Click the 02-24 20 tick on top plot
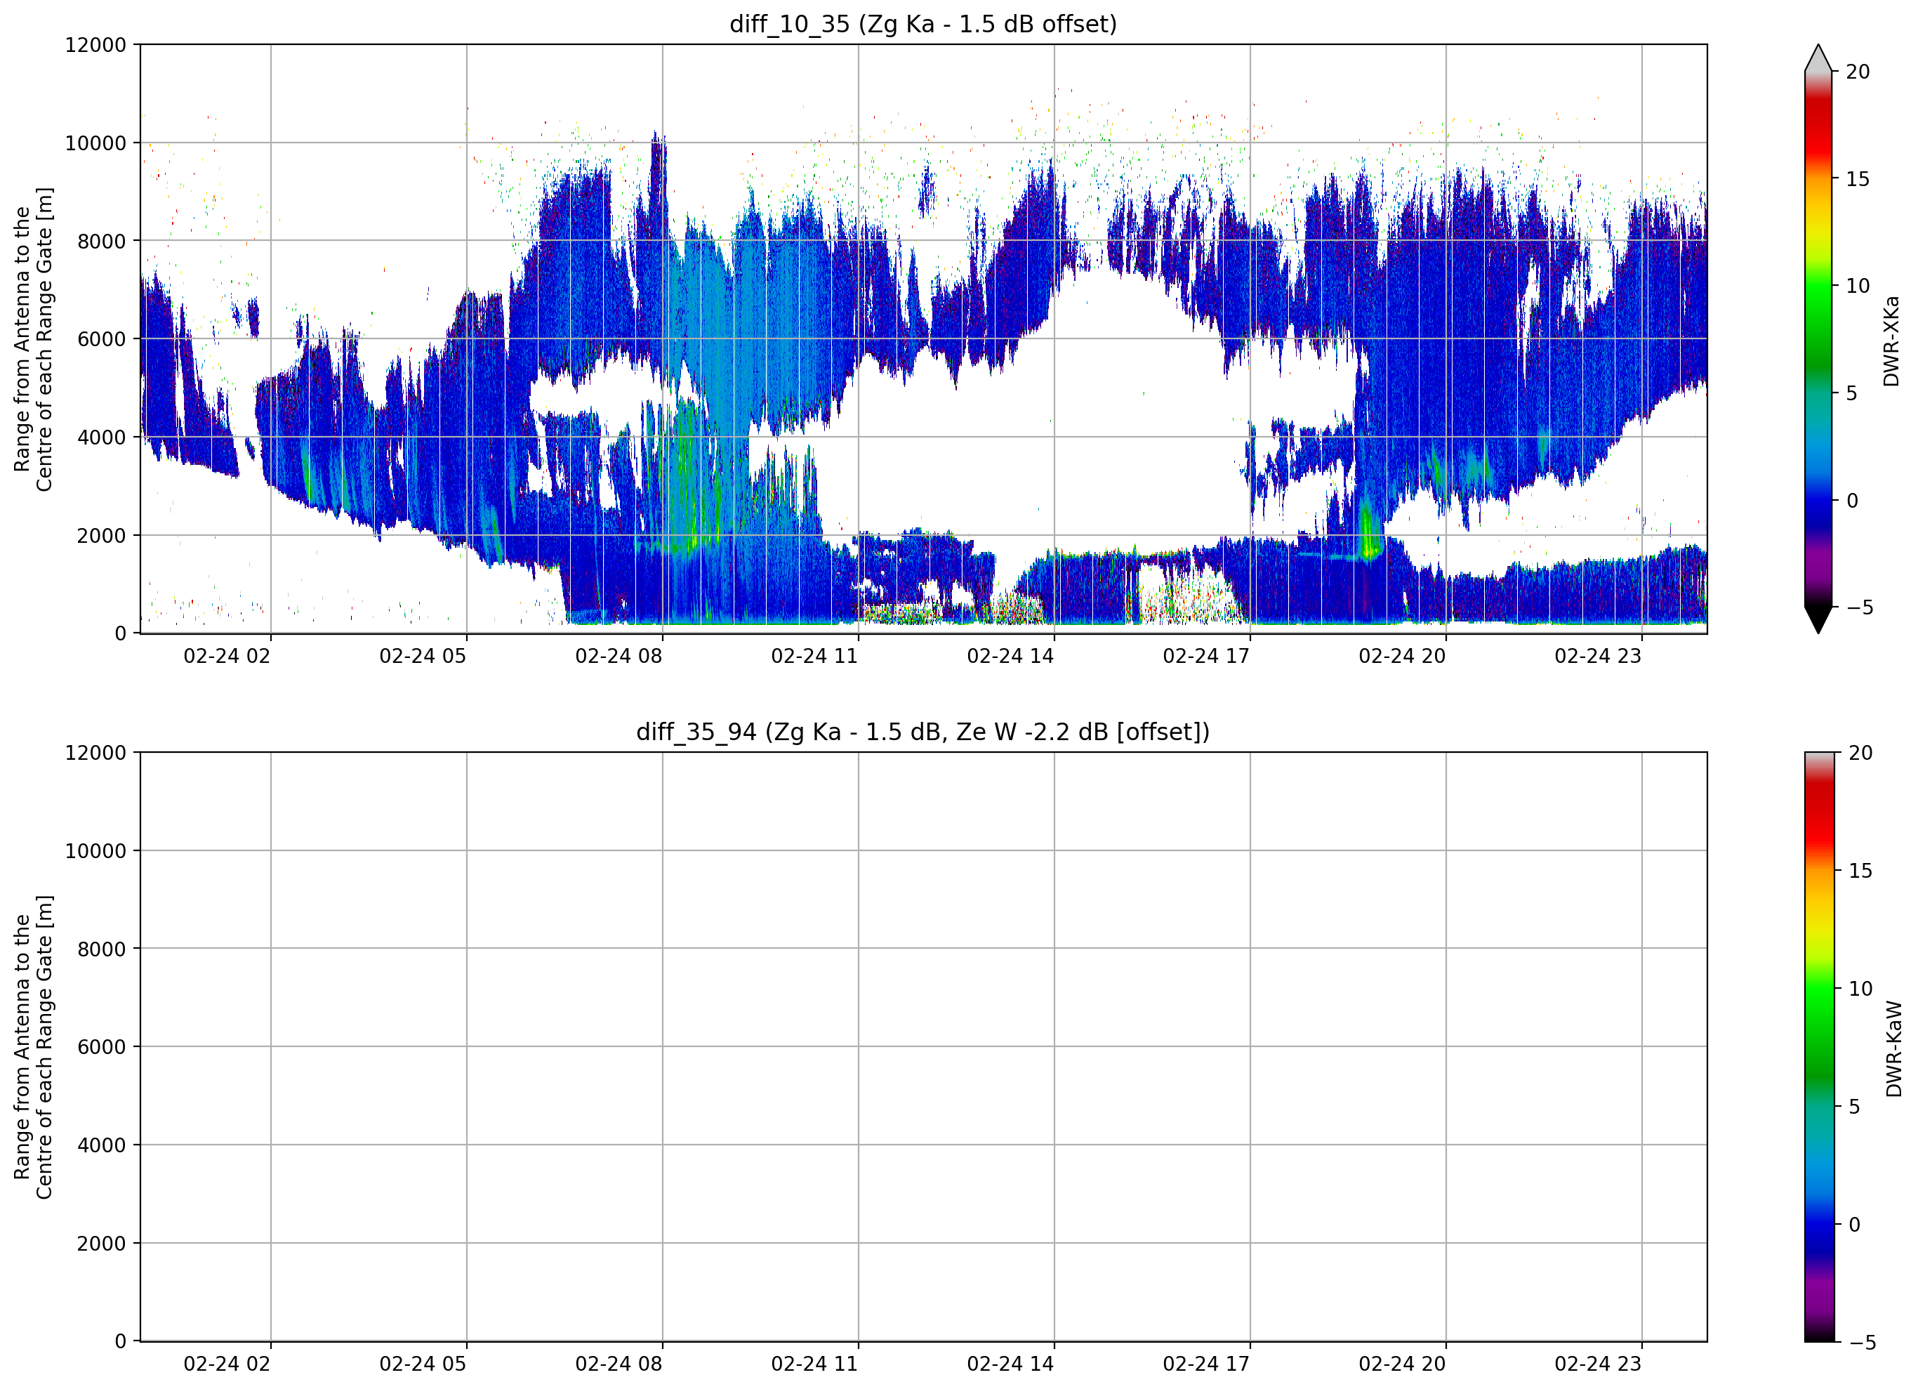1918x1389 pixels. pyautogui.click(x=1402, y=657)
